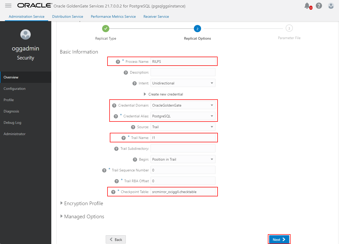Click the Checkpoint Table input field

pos(183,192)
